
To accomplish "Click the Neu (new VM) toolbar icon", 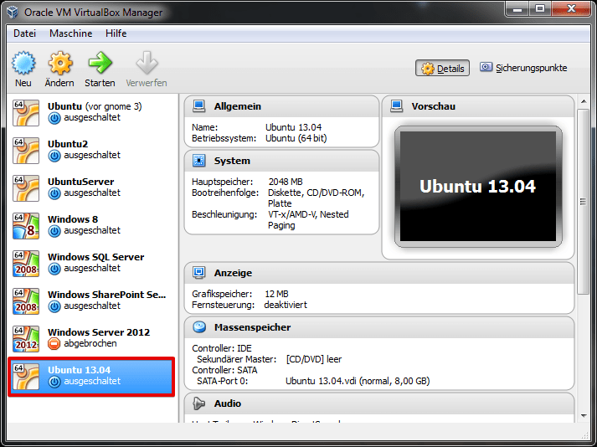I will coord(23,64).
